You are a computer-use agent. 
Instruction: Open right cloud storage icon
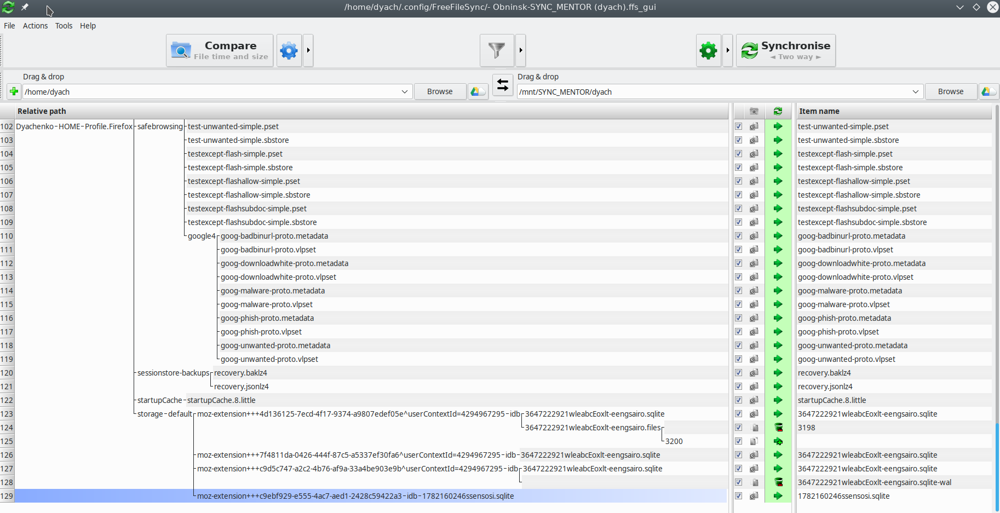coord(989,91)
